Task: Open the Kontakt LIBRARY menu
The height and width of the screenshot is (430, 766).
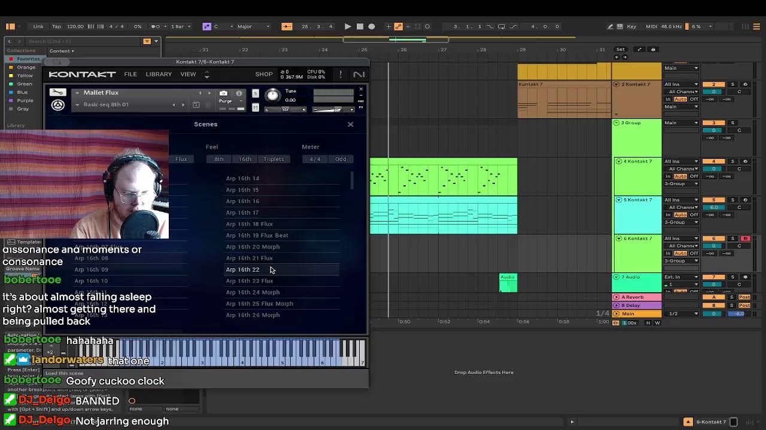Action: tap(159, 74)
